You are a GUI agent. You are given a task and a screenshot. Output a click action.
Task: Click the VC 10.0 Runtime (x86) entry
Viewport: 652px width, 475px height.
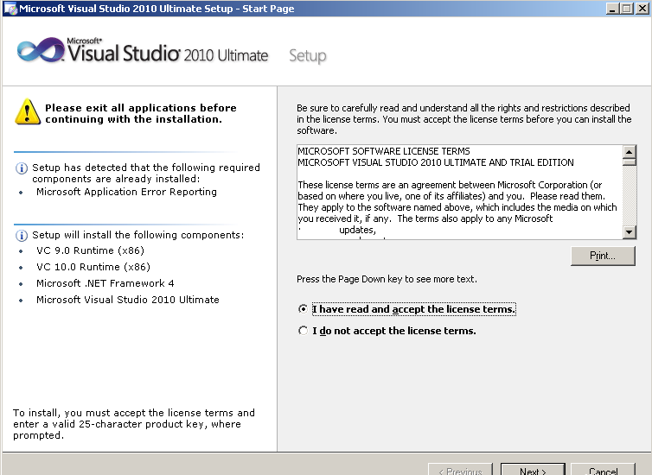tap(93, 267)
